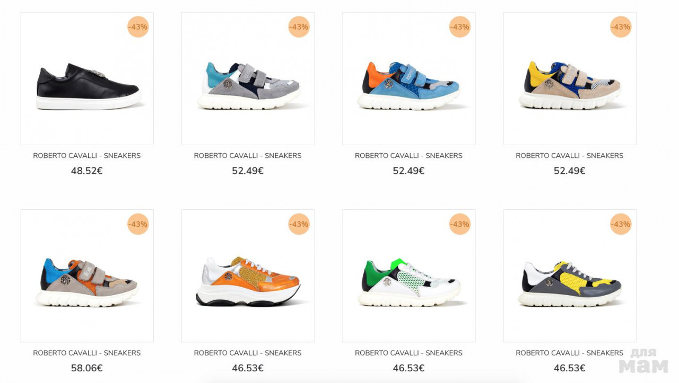Image resolution: width=679 pixels, height=383 pixels.
Task: Click title link under yellow-beige velcro sneaker
Action: (x=570, y=156)
